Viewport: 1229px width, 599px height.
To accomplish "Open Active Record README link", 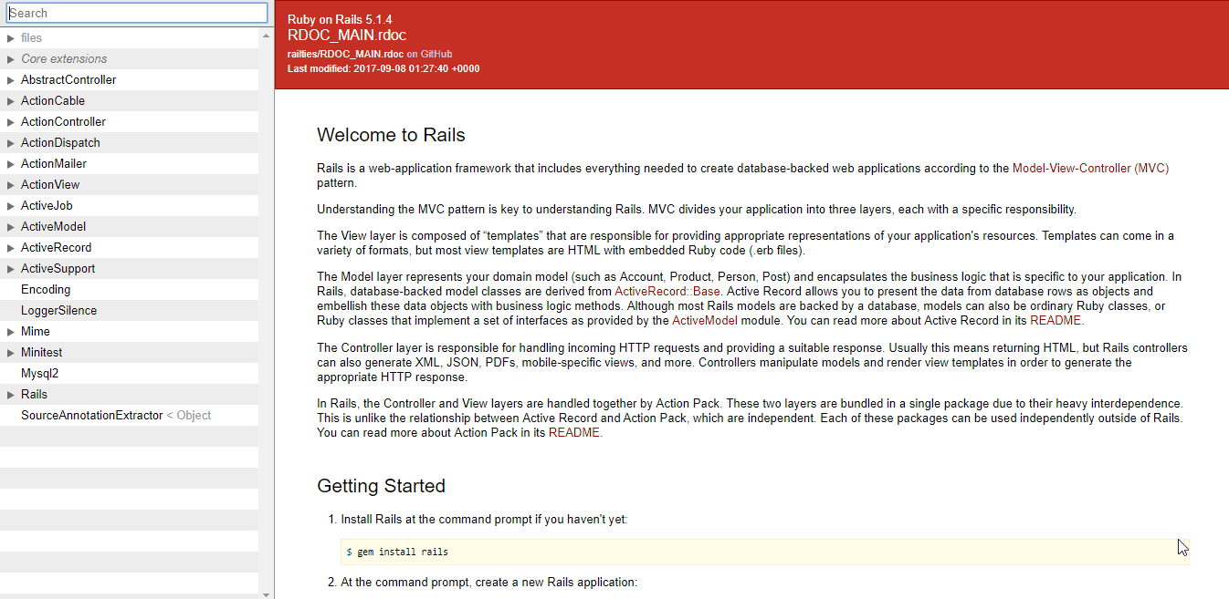I will pyautogui.click(x=1056, y=321).
